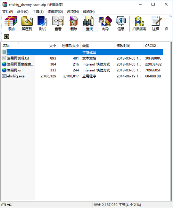173x208 pixels.
Task: Click the up one level arrow icon
Action: coord(7,37)
